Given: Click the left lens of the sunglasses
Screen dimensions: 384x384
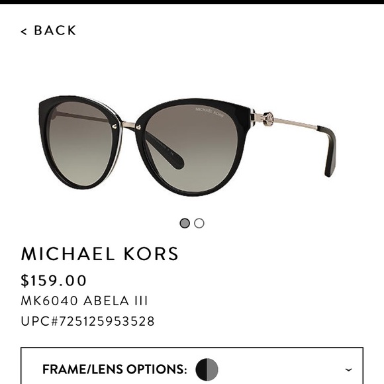Looking at the screenshot, I should [x=80, y=144].
